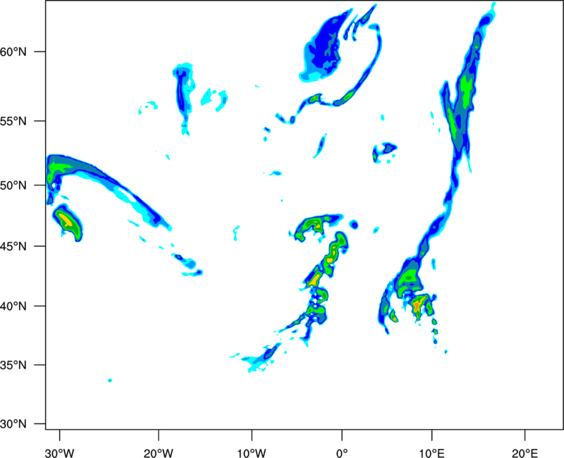Click the 20°W longitude label
The image size is (564, 458).
159,453
